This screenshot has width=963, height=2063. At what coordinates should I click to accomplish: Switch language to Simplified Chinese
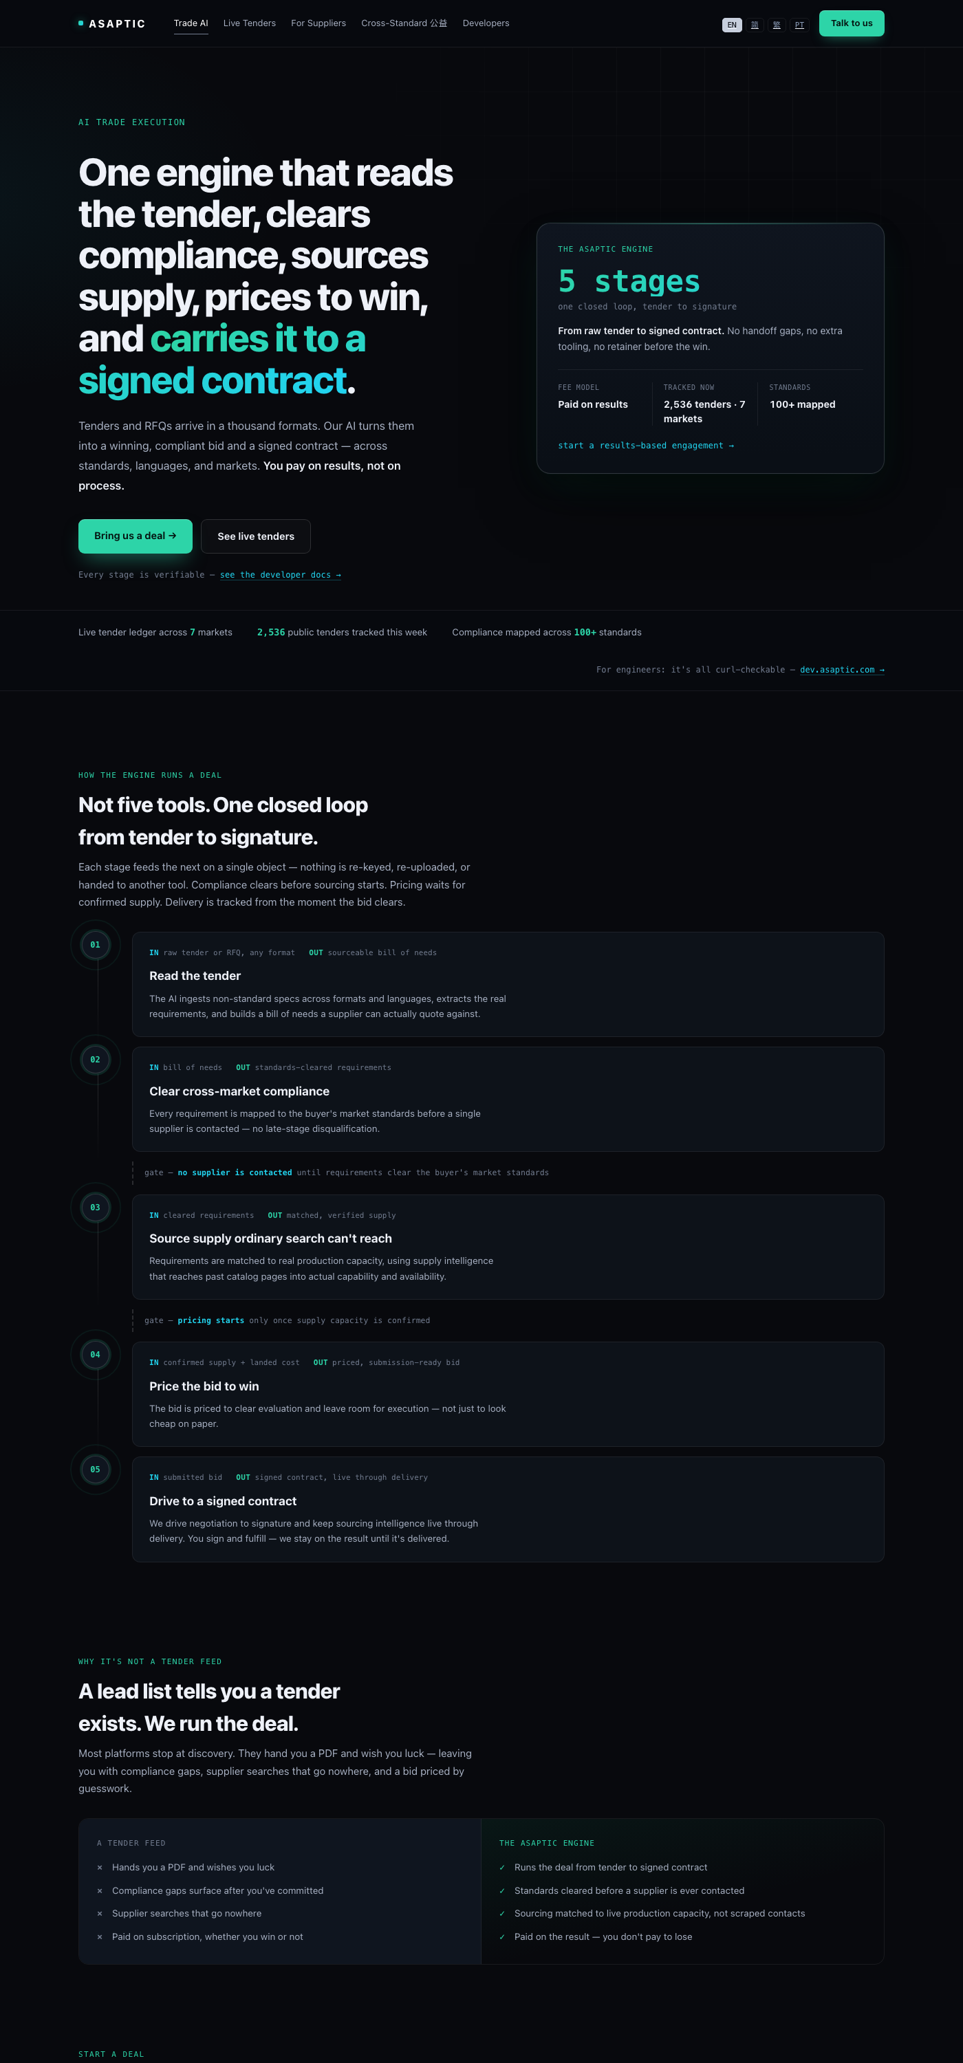(754, 25)
